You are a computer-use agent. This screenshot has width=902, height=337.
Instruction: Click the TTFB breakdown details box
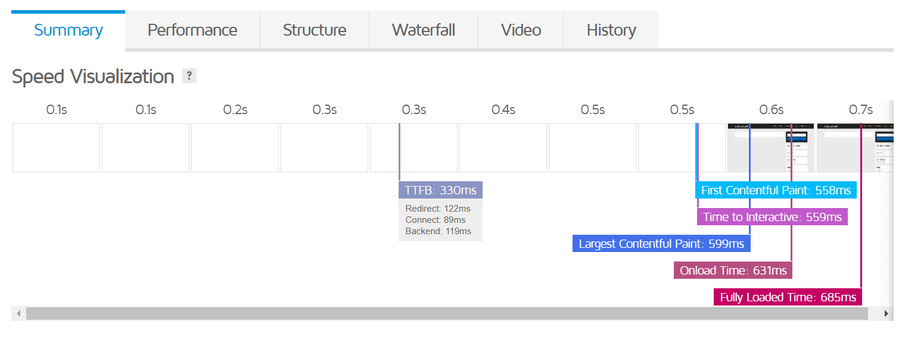coord(440,220)
